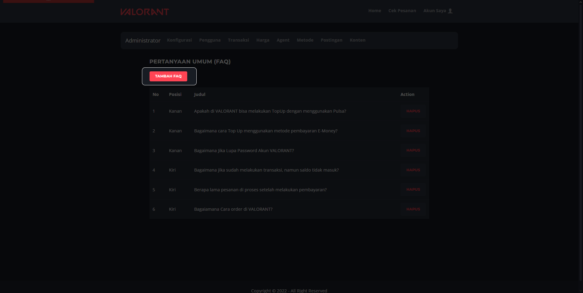Image resolution: width=583 pixels, height=293 pixels.
Task: Click the No column header
Action: 156,94
